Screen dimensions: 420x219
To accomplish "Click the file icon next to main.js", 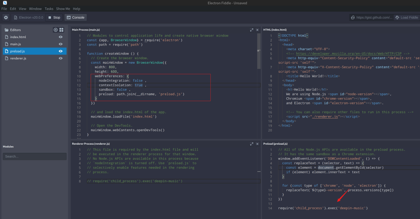I will pos(7,44).
